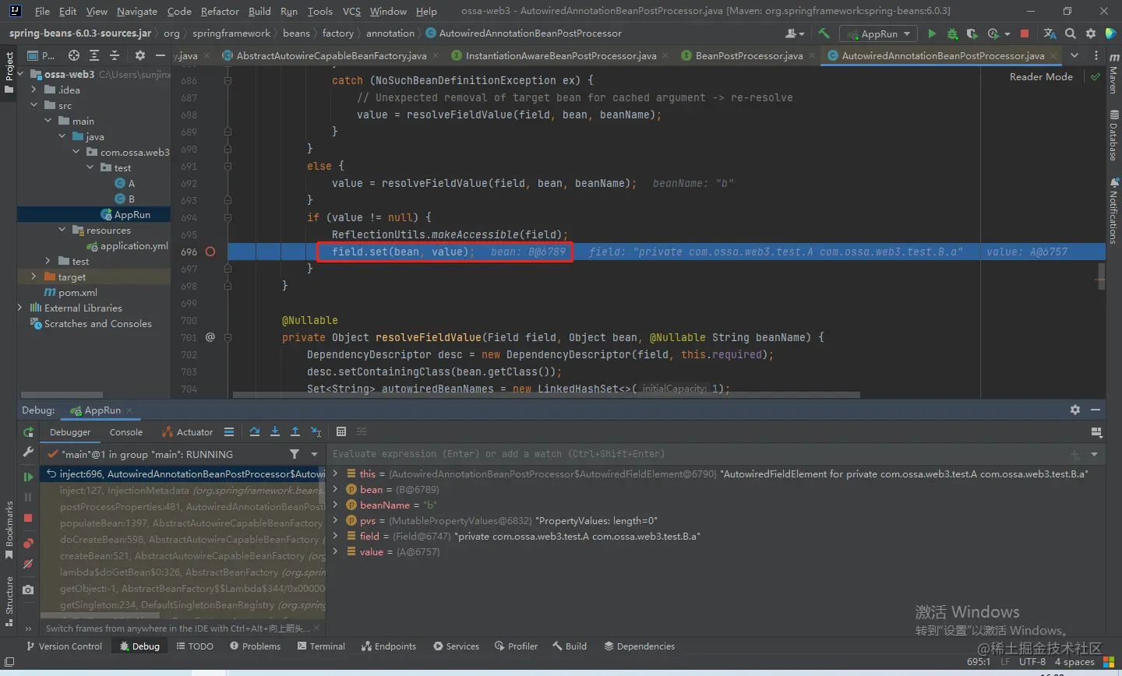Click the camera thread dump icon
1122x676 pixels.
pyautogui.click(x=28, y=590)
